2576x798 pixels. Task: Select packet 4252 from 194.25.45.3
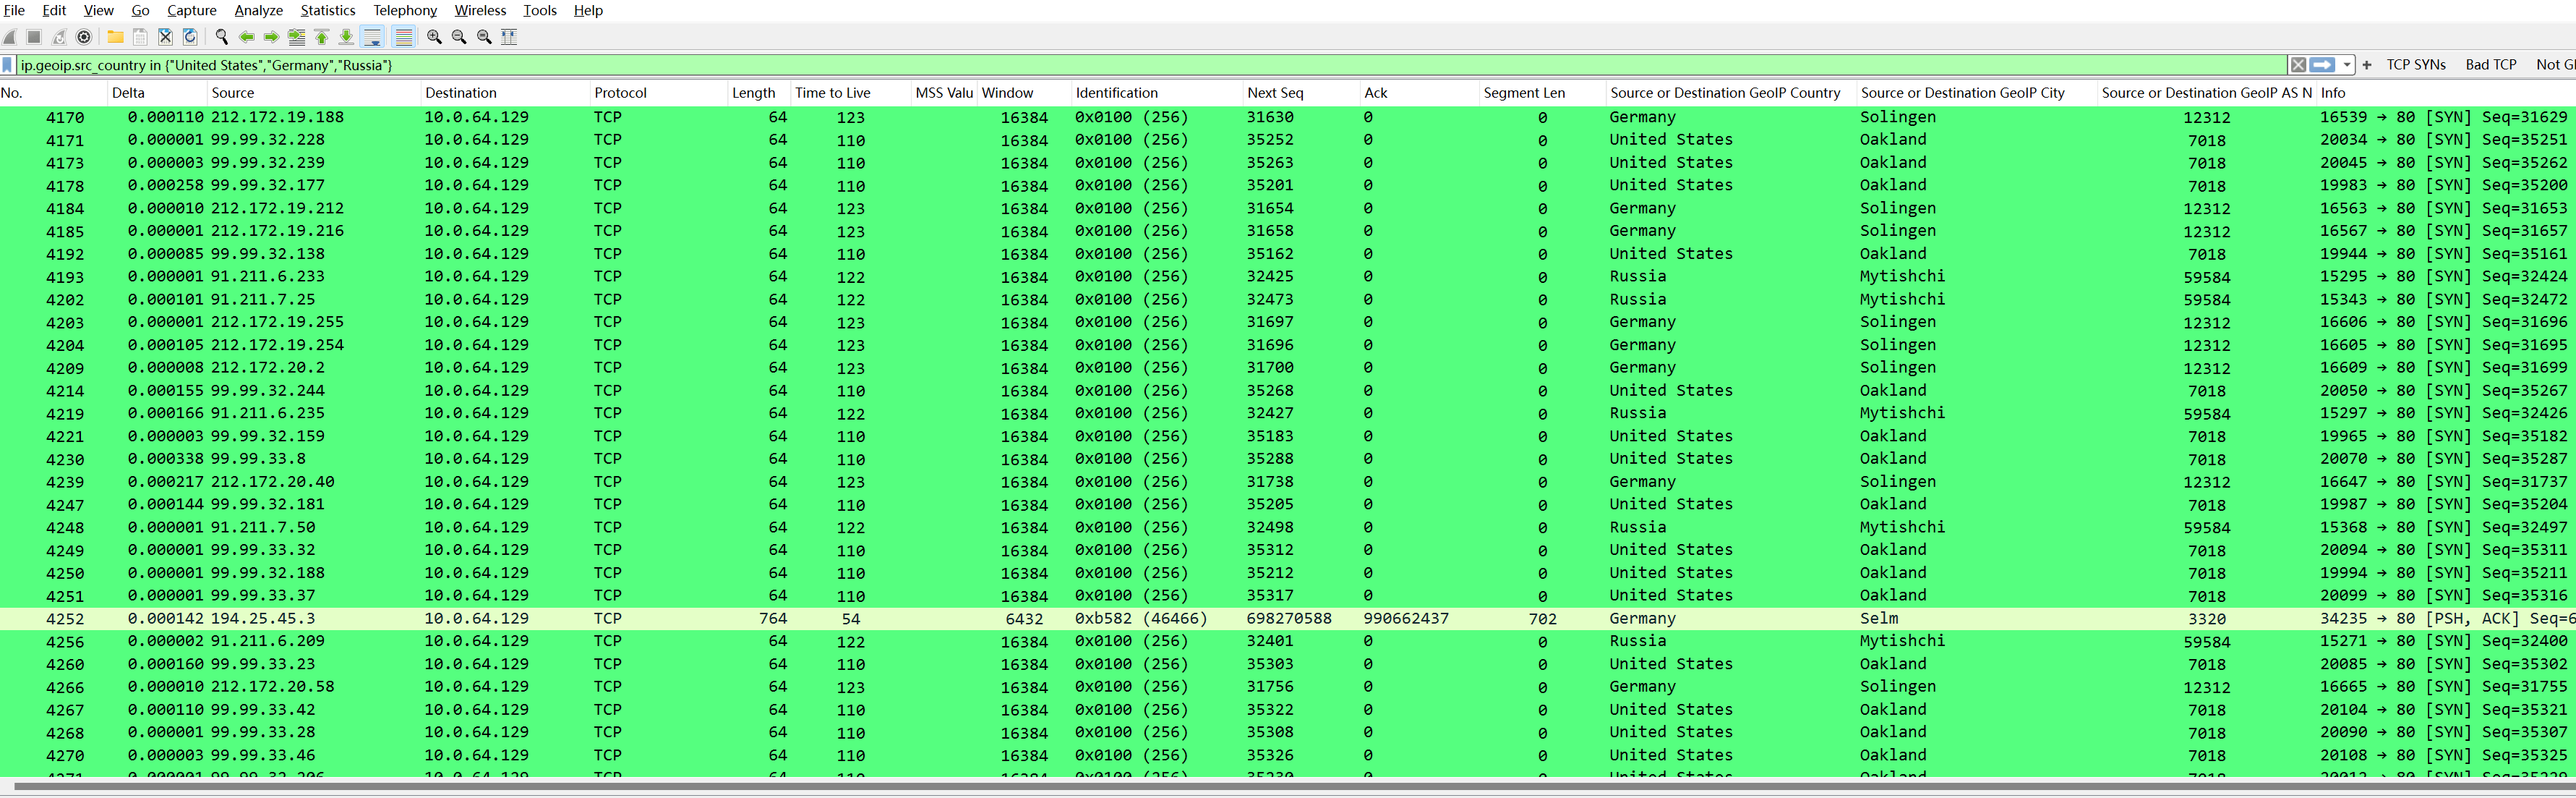(x=1288, y=619)
